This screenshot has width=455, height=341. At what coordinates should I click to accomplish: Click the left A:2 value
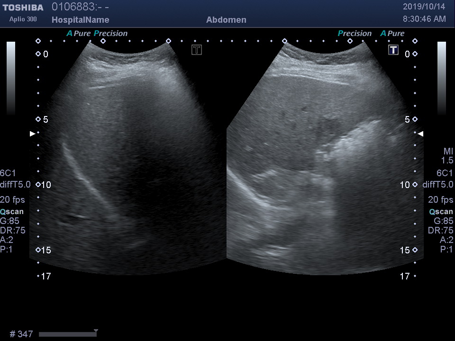click(x=7, y=240)
